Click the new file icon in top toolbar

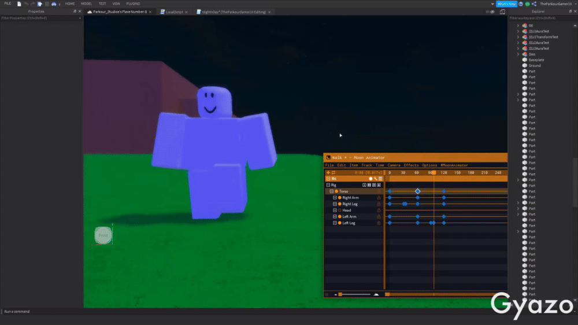(19, 3)
